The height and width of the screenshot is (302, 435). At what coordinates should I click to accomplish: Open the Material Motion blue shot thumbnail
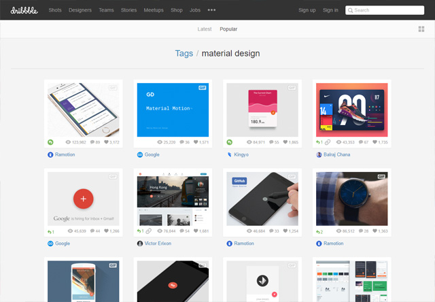click(173, 110)
